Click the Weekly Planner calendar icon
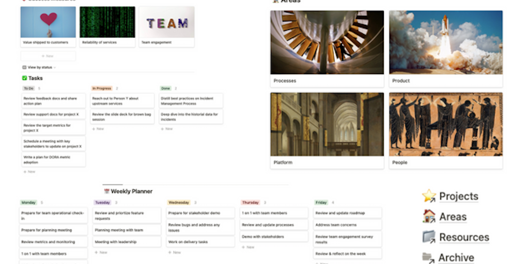This screenshot has height=264, width=529. [x=106, y=191]
